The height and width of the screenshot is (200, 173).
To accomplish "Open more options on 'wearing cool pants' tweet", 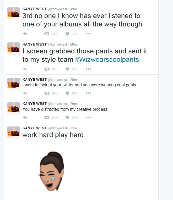I will 89,93.
